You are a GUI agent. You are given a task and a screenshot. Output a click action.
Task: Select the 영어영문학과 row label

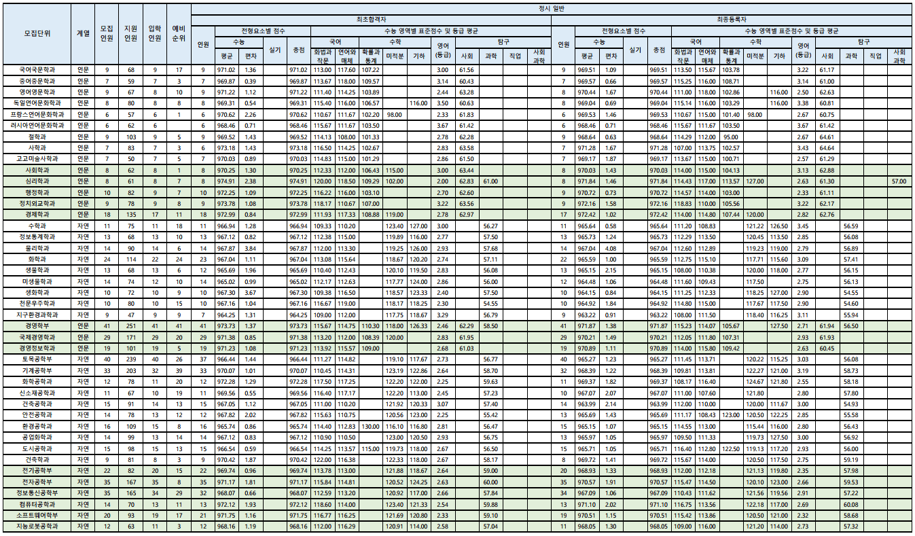[x=37, y=92]
